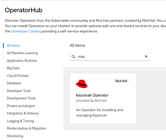
Task: Click the Red Hat source badge
Action: [x=121, y=81]
